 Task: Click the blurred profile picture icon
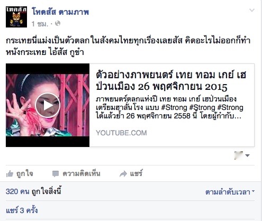tap(239, 155)
